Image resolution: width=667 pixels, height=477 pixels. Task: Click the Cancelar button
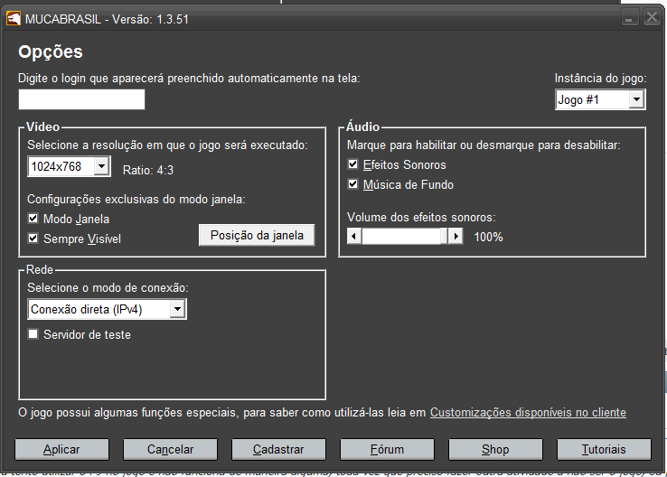pos(171,449)
